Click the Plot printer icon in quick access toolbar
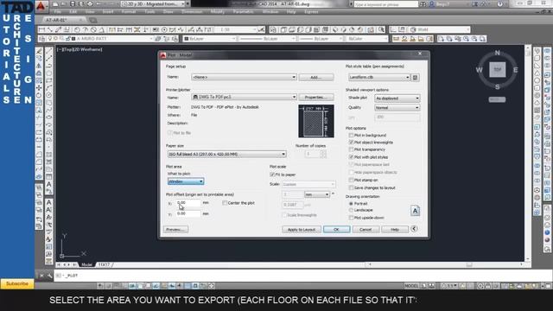Viewport: 553px width, 311px height. coord(90,3)
